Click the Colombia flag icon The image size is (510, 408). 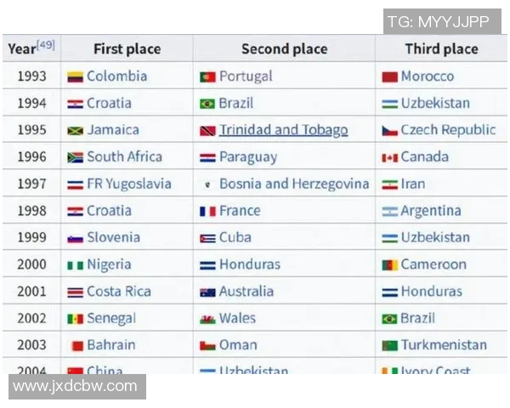coord(75,76)
